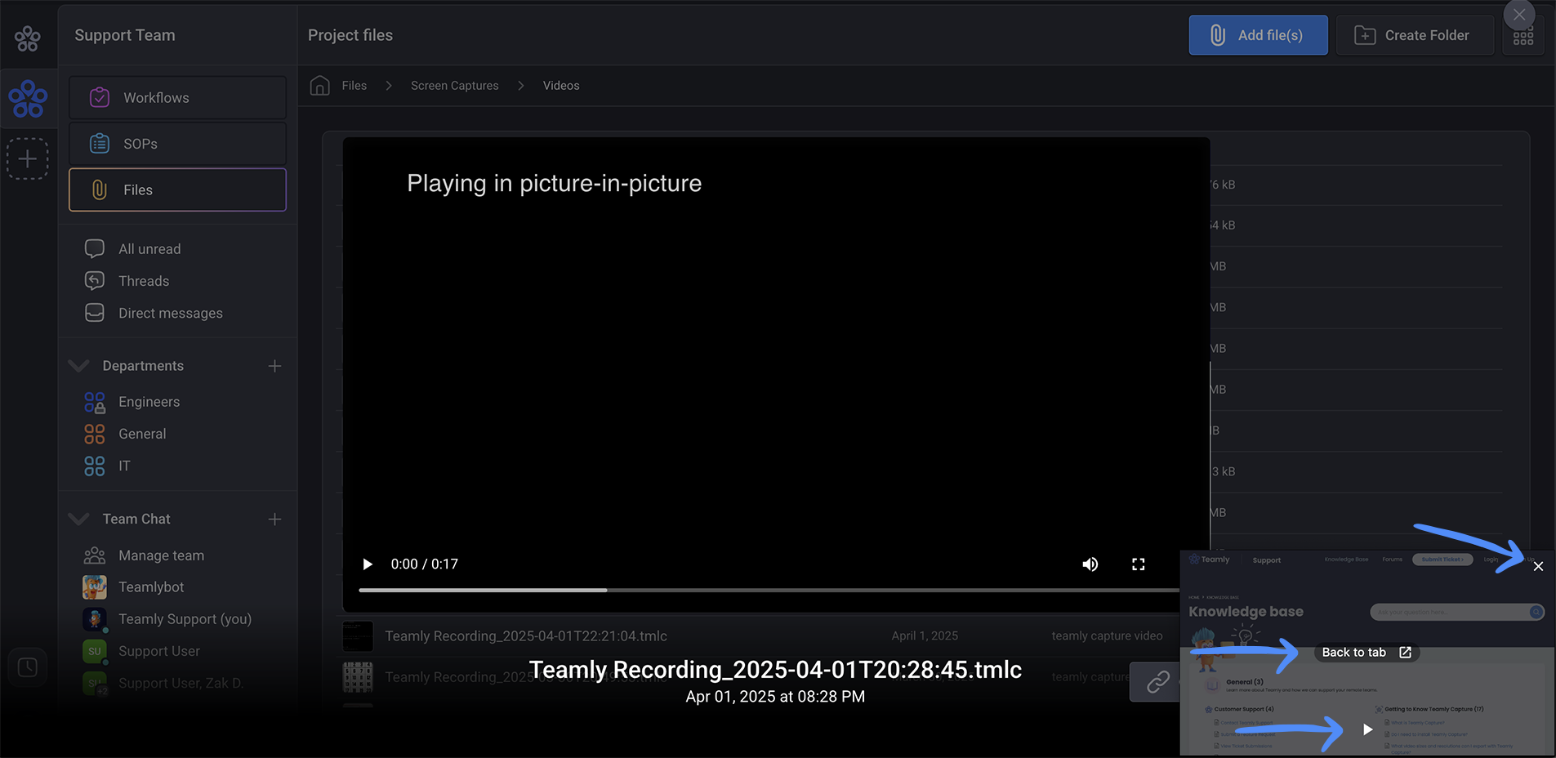1556x758 pixels.
Task: Click the Support User SU avatar
Action: tap(95, 651)
